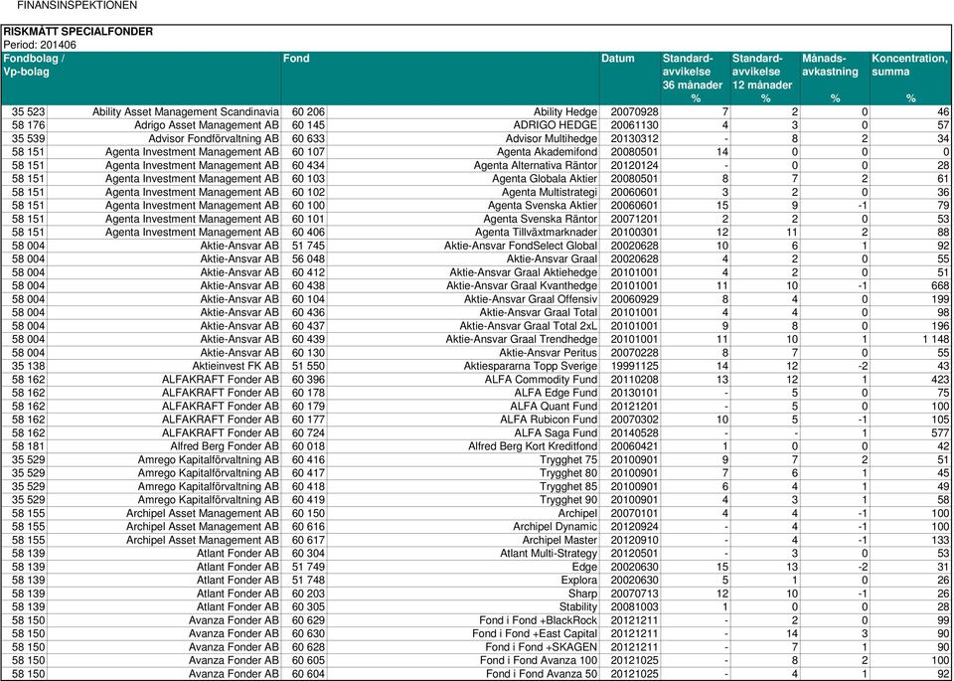Select fund 'Trygghet 90'
This screenshot has height=681, width=954.
point(568,500)
